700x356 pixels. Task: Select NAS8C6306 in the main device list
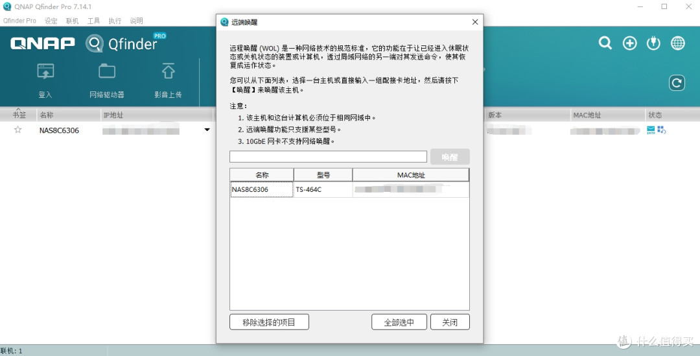(60, 130)
